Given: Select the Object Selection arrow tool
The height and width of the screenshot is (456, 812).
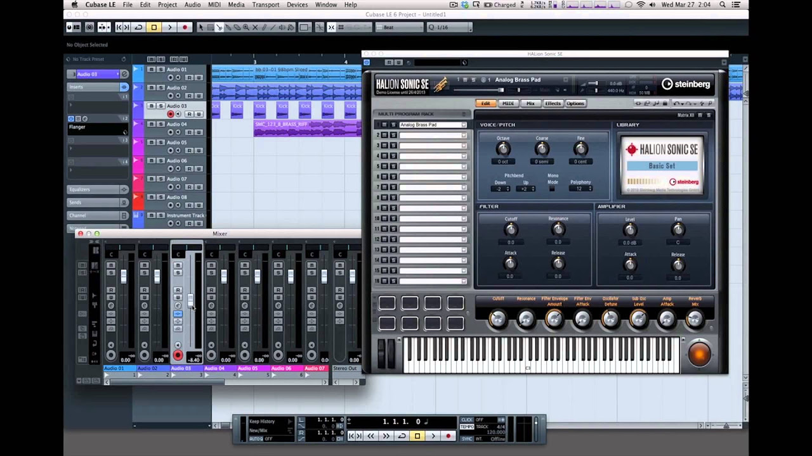Looking at the screenshot, I should [200, 27].
